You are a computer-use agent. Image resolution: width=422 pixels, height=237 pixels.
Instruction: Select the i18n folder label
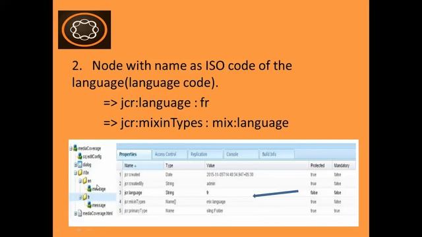tap(86, 172)
